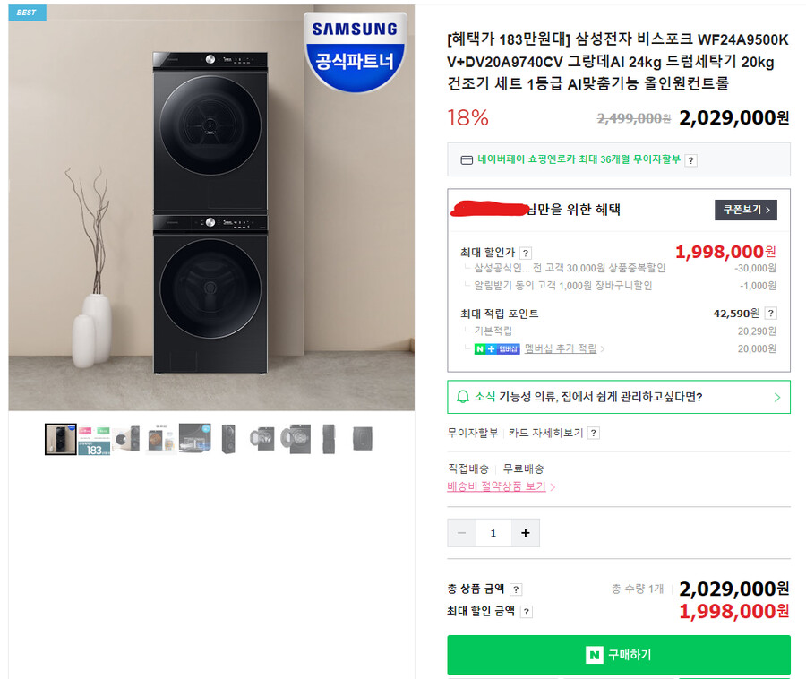Increase quantity with the plus button
Viewport: 806px width, 679px height.
pyautogui.click(x=525, y=532)
